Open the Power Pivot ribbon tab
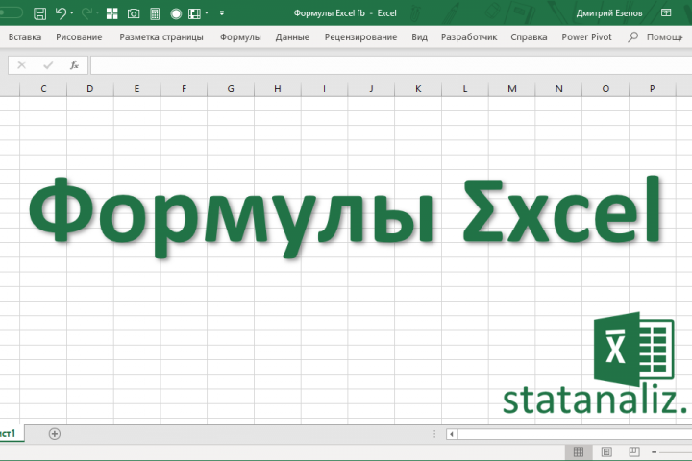The height and width of the screenshot is (461, 692). click(586, 37)
